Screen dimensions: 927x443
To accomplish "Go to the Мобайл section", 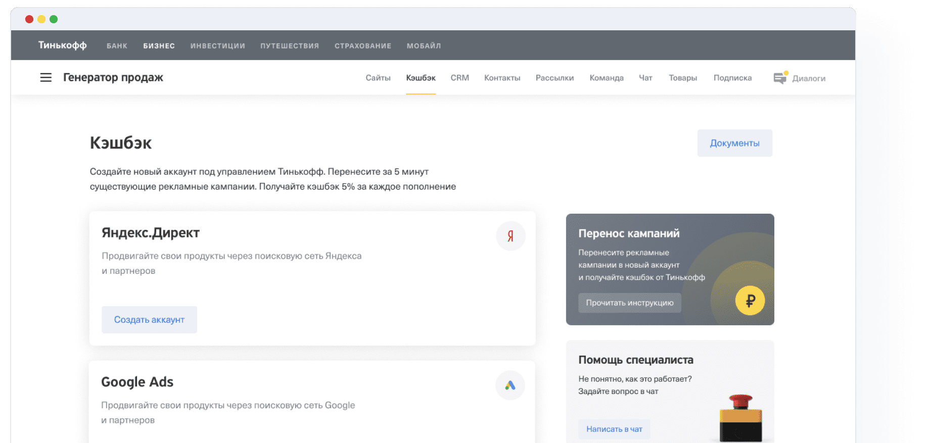I will click(x=424, y=46).
